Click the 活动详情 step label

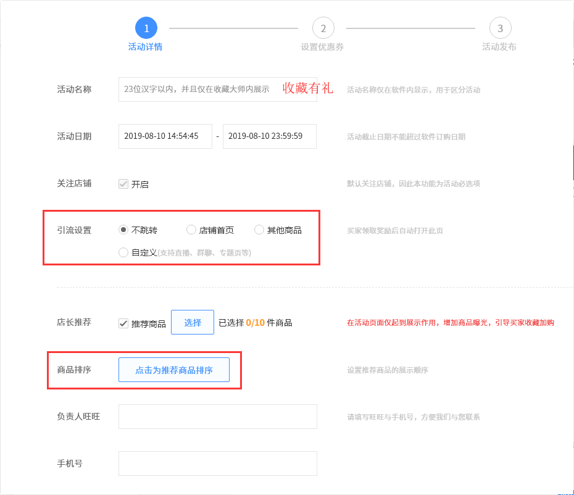click(145, 47)
